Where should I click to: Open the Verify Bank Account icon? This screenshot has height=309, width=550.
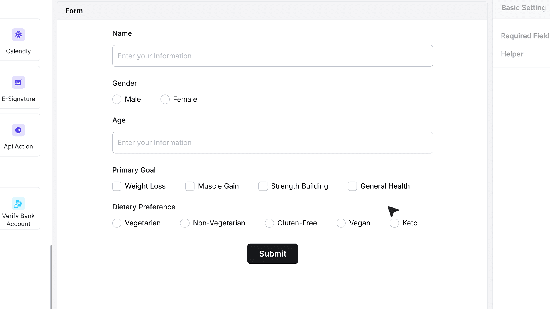(18, 203)
